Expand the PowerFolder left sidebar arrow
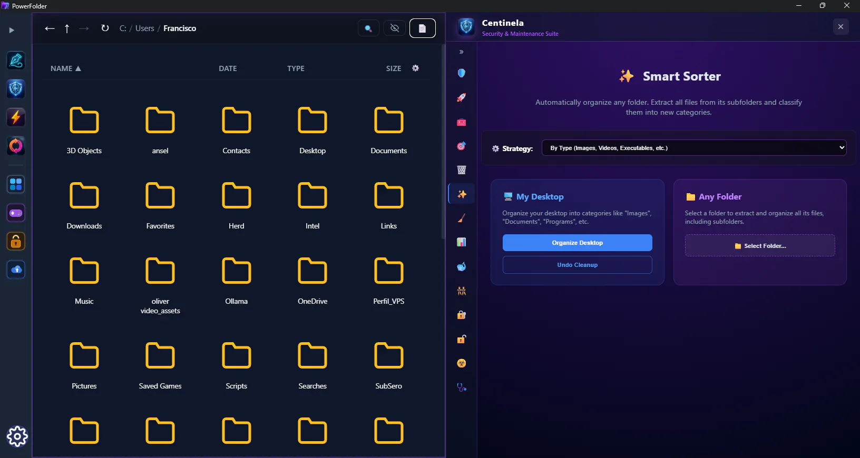The image size is (860, 458). (x=12, y=30)
